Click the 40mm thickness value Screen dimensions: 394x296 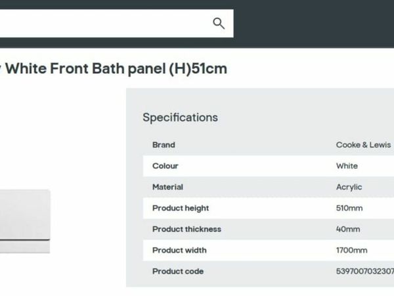(348, 230)
